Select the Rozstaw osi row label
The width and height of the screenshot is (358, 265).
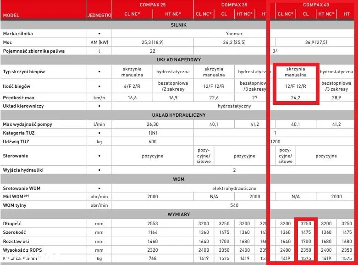16,241
